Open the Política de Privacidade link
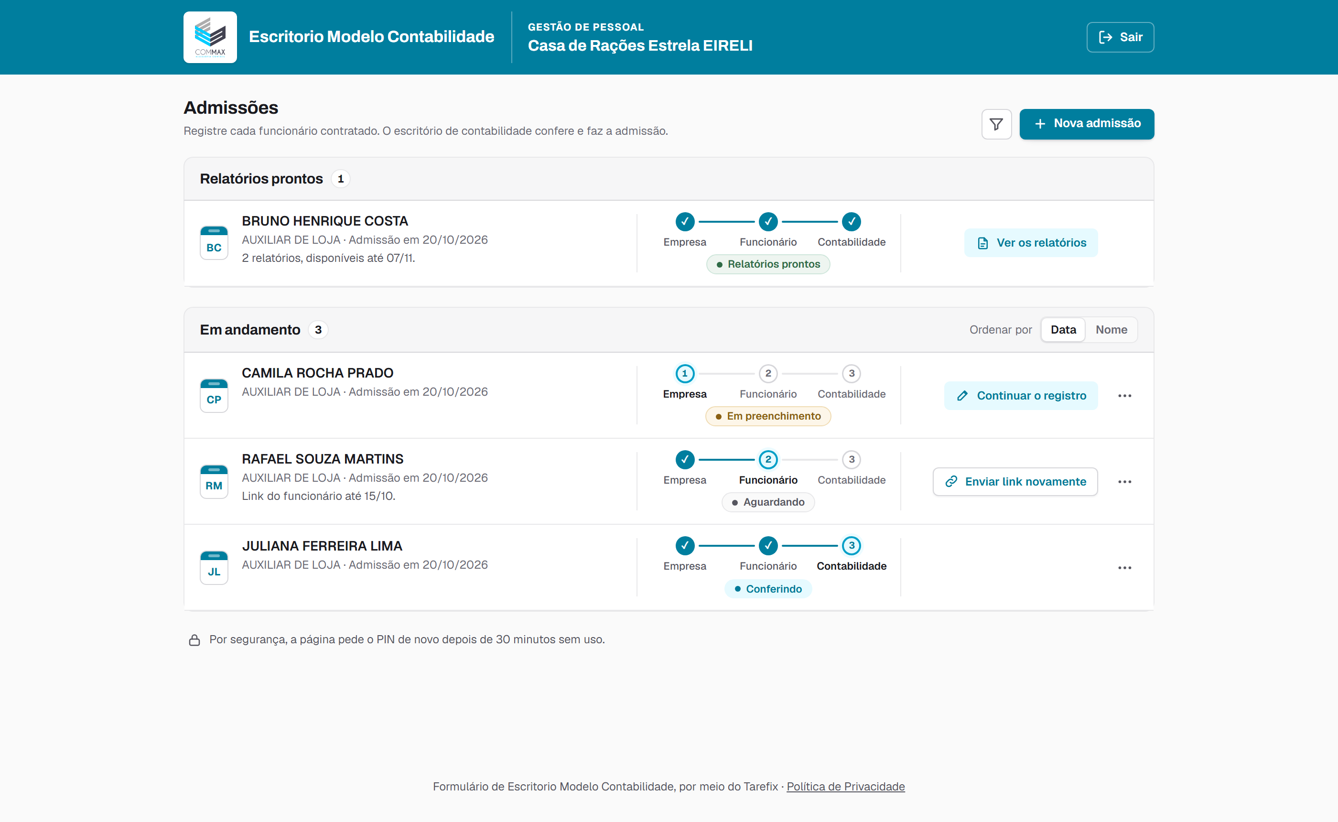The image size is (1338, 822). [x=846, y=786]
